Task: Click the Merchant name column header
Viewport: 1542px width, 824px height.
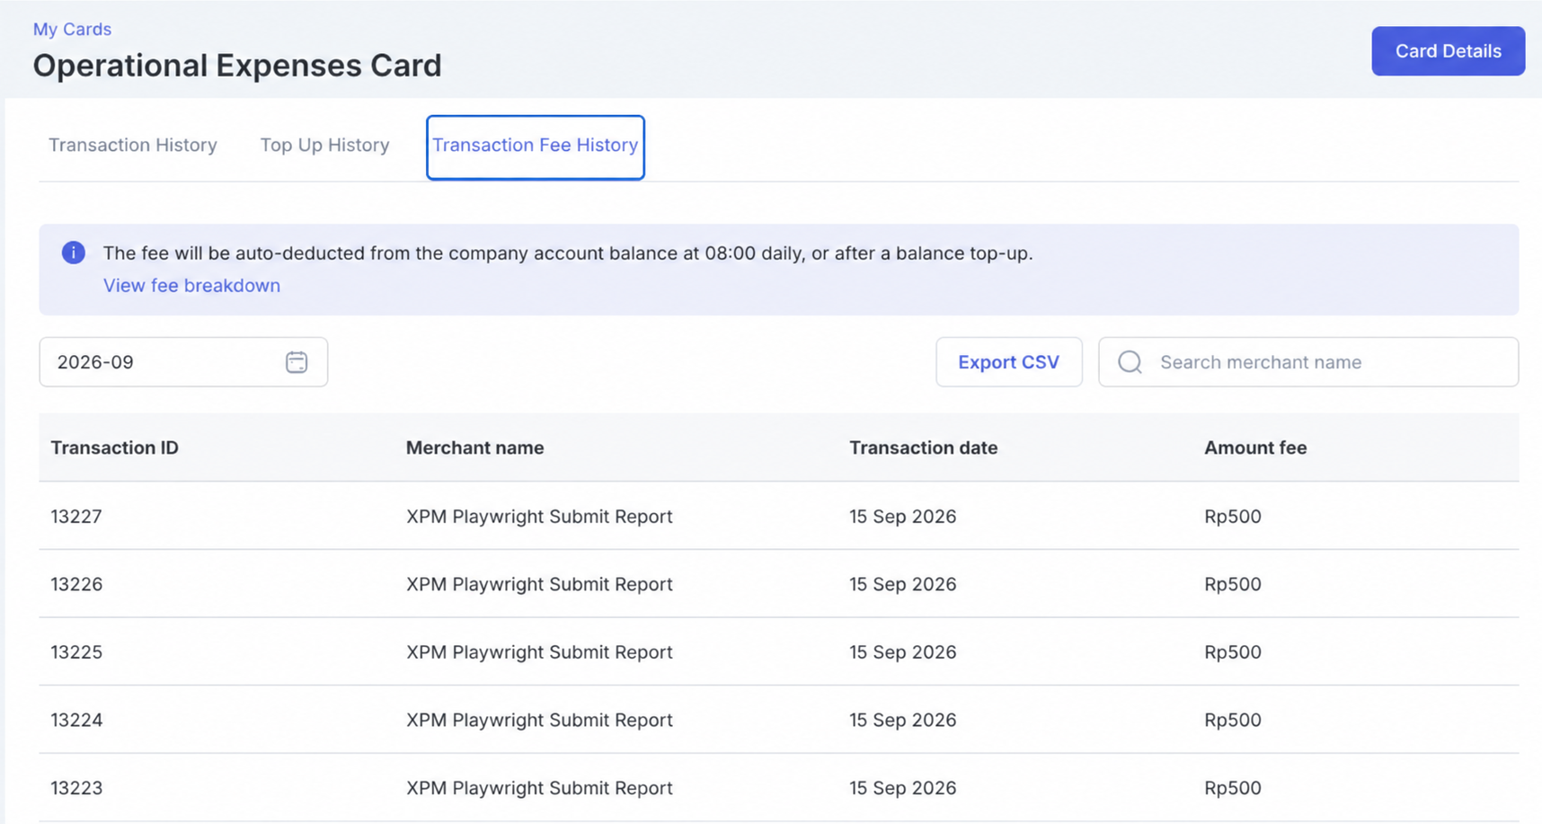Action: click(x=474, y=447)
